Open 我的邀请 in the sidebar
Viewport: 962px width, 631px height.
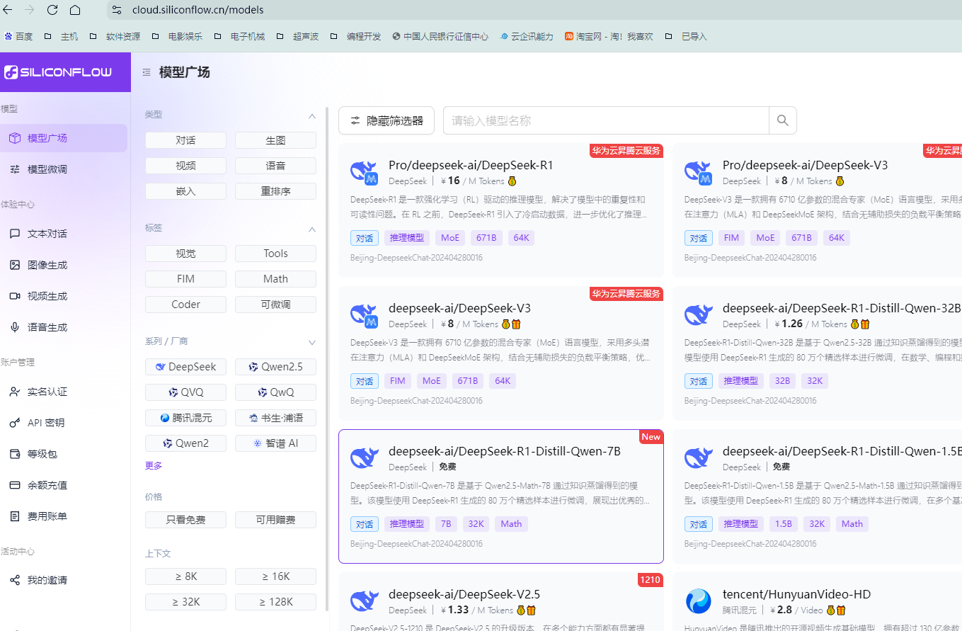point(64,580)
